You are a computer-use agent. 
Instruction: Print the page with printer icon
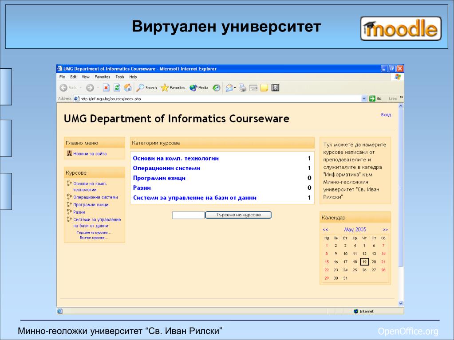tap(242, 88)
